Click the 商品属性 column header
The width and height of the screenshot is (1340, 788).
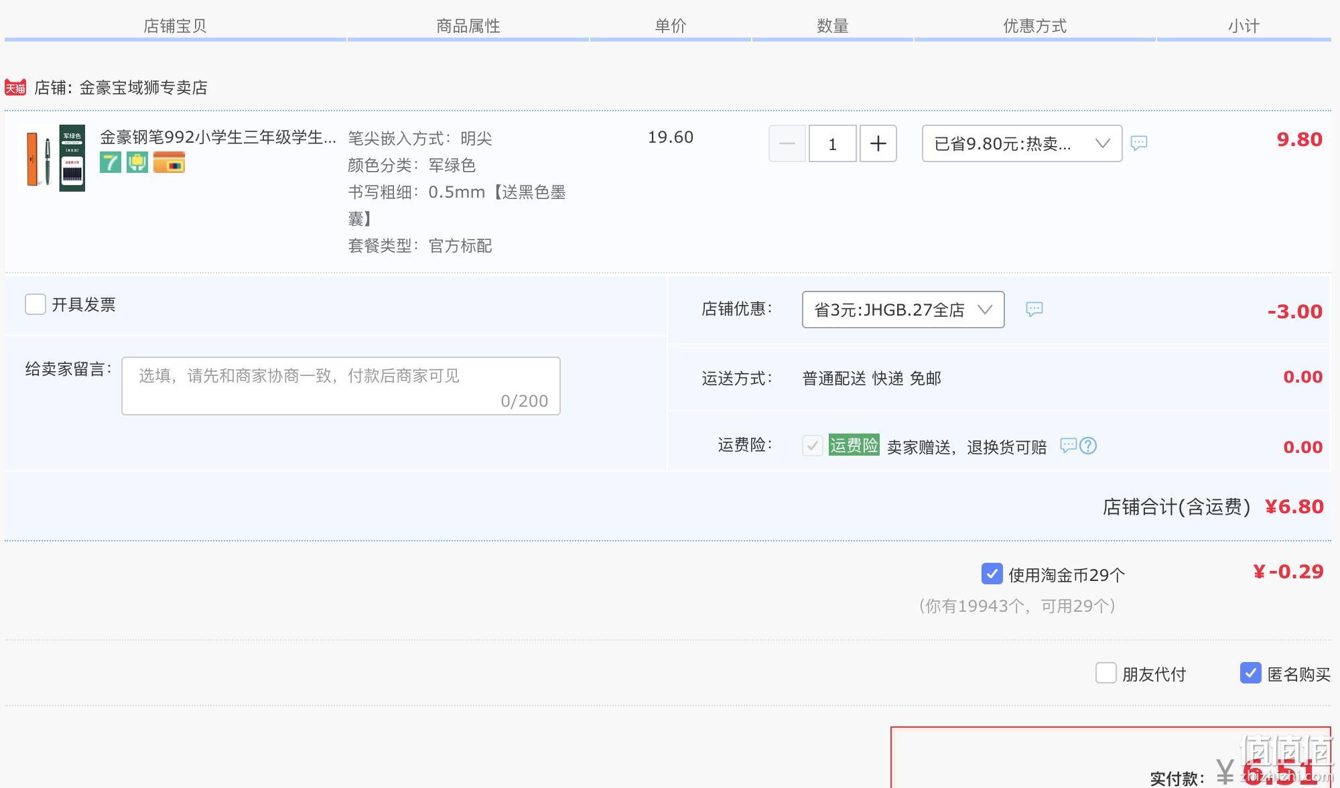click(x=468, y=26)
